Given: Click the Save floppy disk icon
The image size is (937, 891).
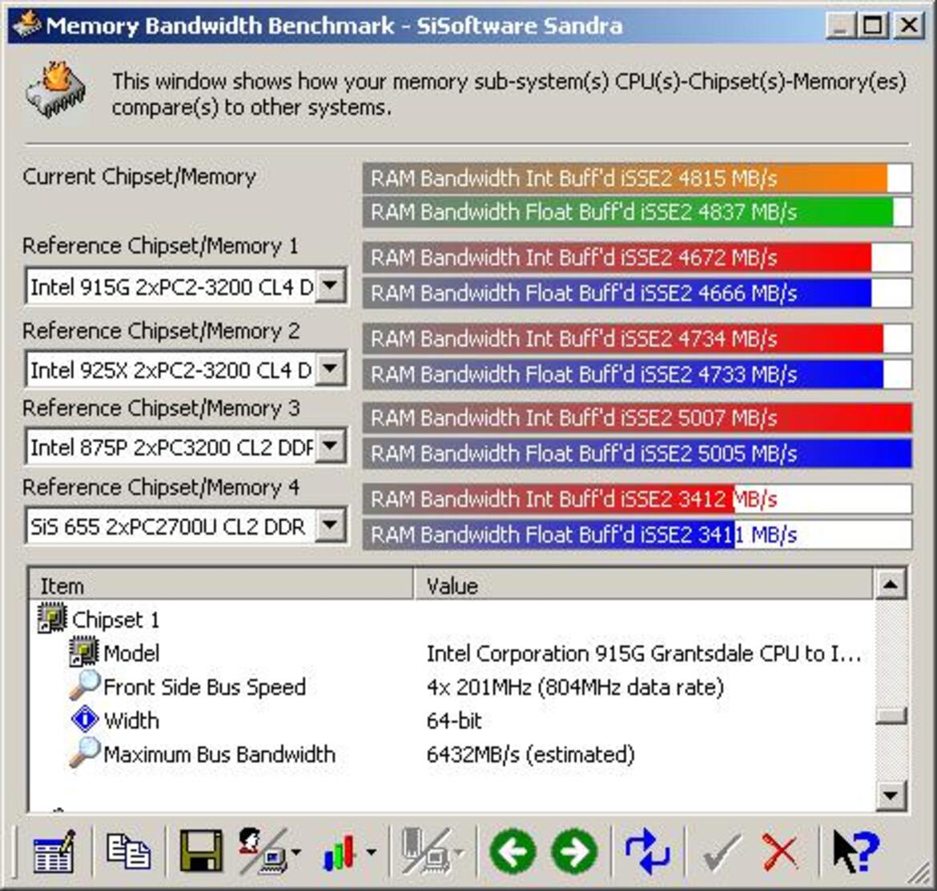Looking at the screenshot, I should (x=201, y=850).
